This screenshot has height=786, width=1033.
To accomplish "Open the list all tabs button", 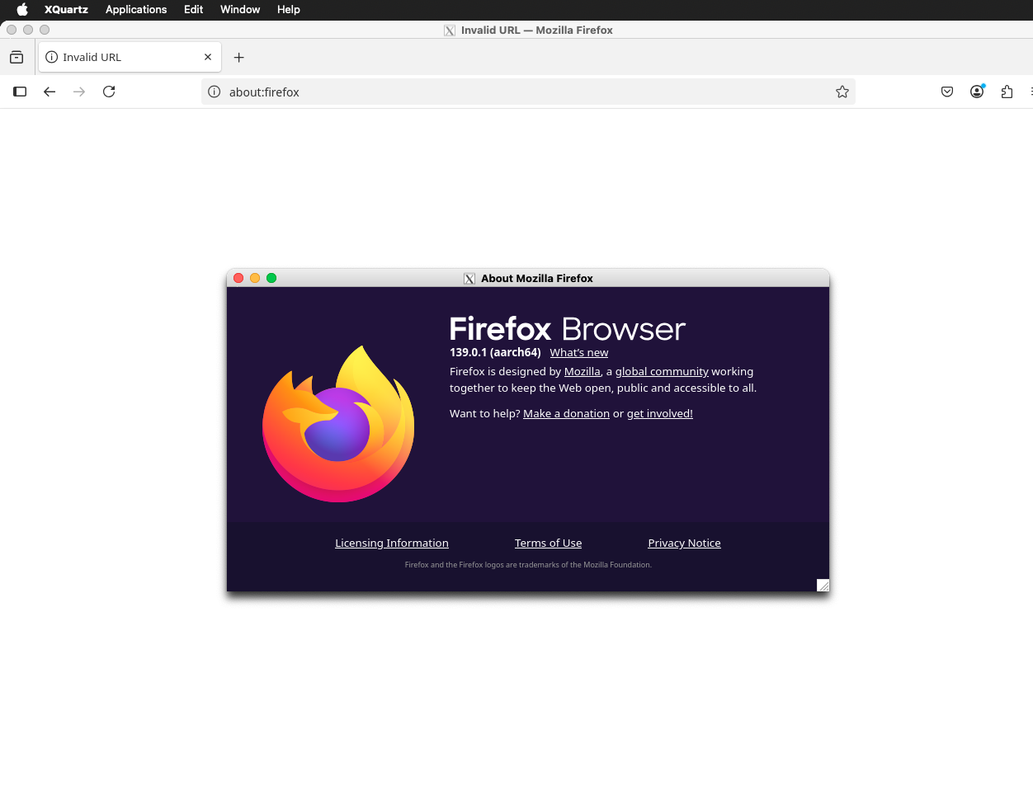I will pos(17,57).
